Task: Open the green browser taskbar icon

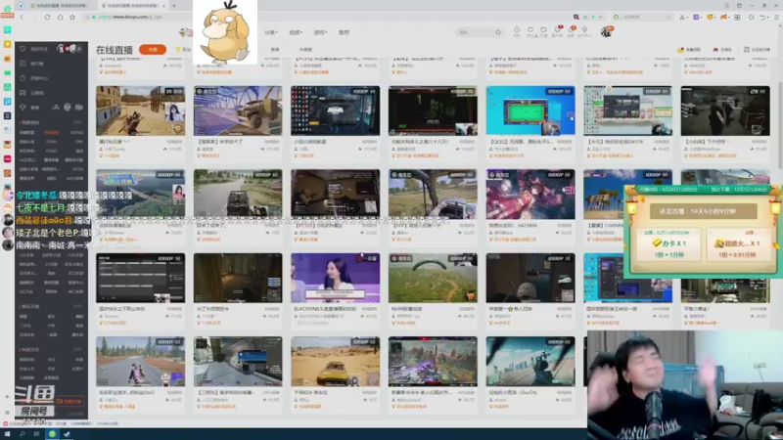Action: 52,434
